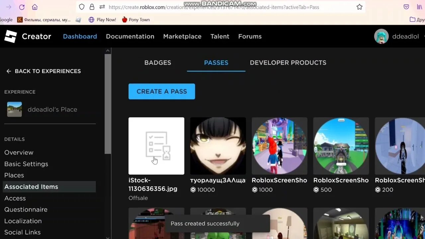Viewport: 425px width, 239px height.
Task: Click the sidebar scrollbar thumb
Action: click(x=108, y=104)
